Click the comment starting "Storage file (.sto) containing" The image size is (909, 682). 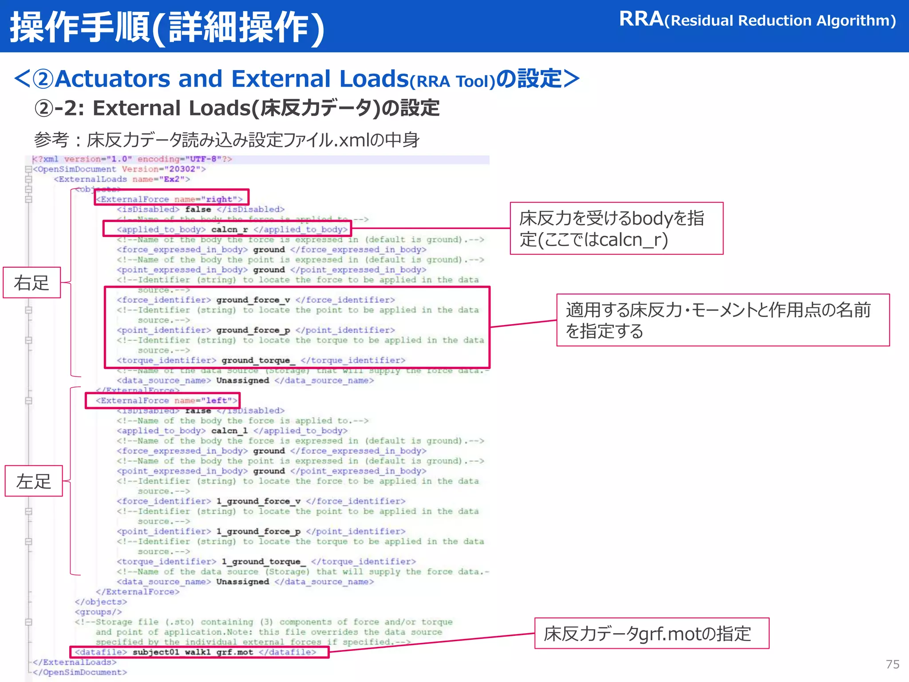264,632
